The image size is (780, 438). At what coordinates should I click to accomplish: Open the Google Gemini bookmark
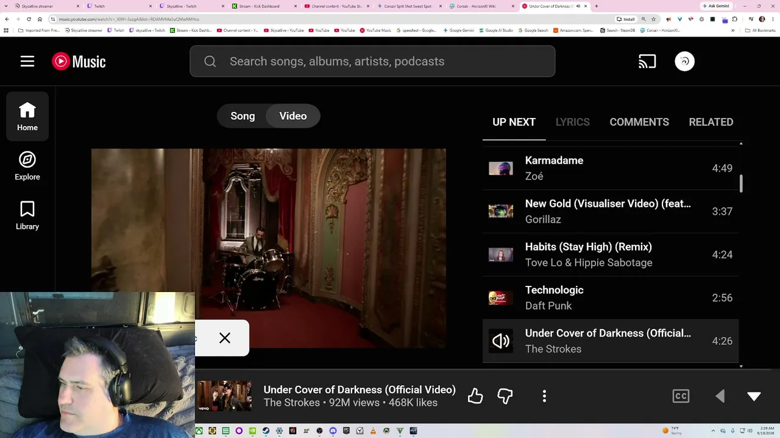pos(458,30)
